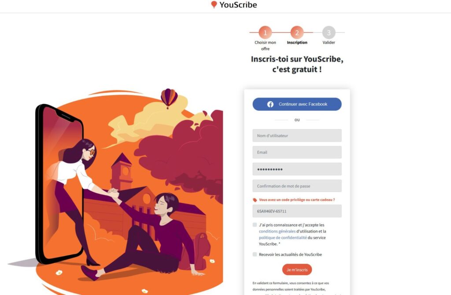451x295 pixels.
Task: Submit with the Je m'inscris button
Action: click(297, 270)
